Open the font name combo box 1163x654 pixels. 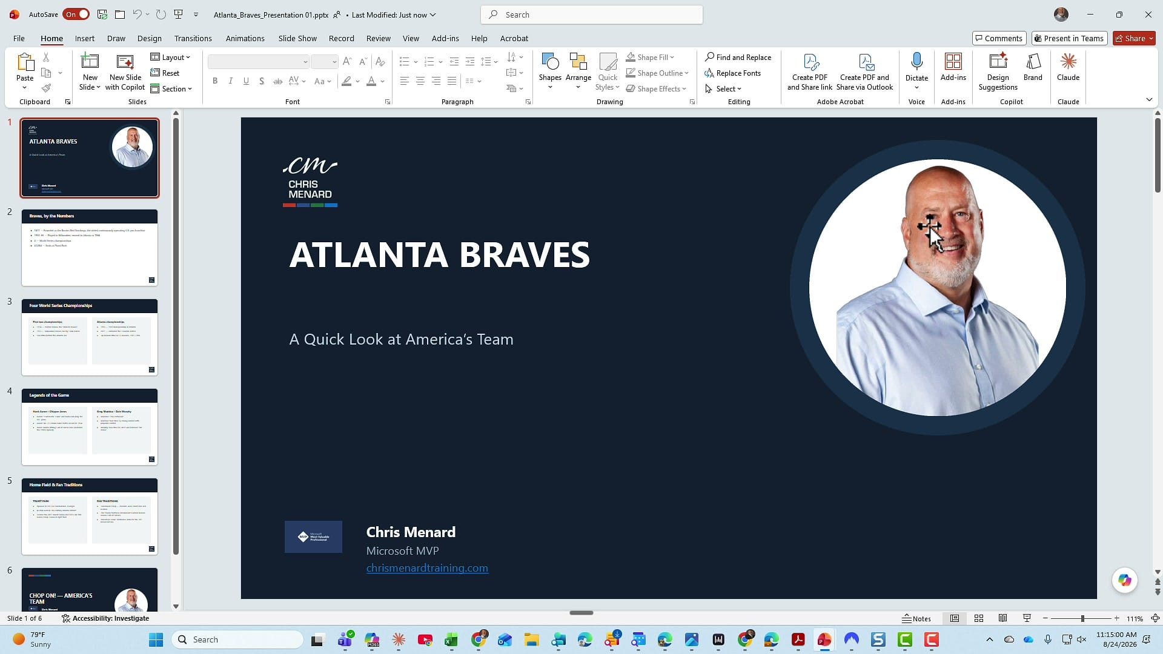[x=259, y=62]
